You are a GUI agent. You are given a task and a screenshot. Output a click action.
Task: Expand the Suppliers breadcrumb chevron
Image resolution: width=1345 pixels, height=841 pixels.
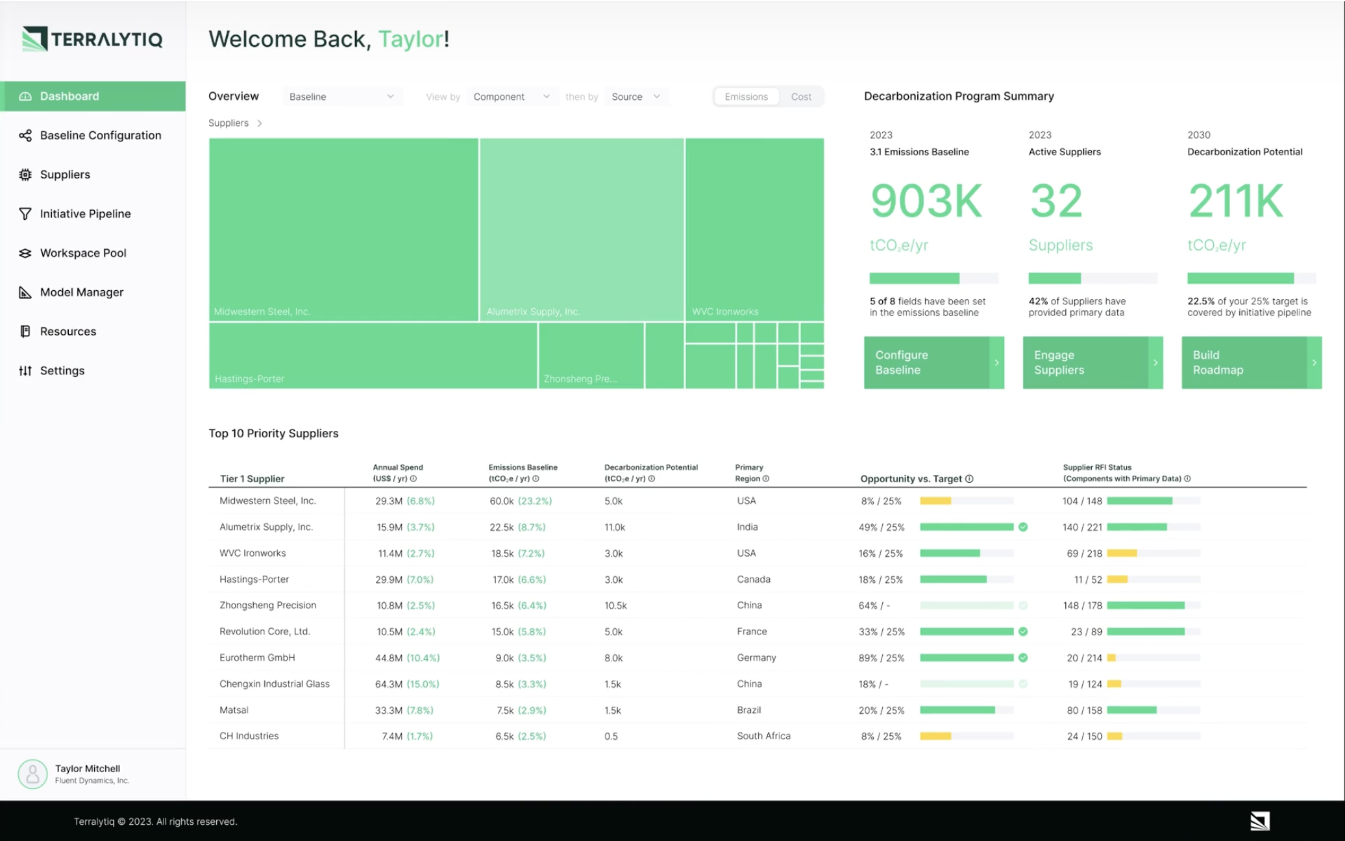260,123
